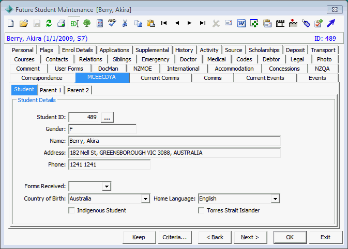Open the Word merge icon
Viewport: 348px width, 249px height.
coord(241,23)
